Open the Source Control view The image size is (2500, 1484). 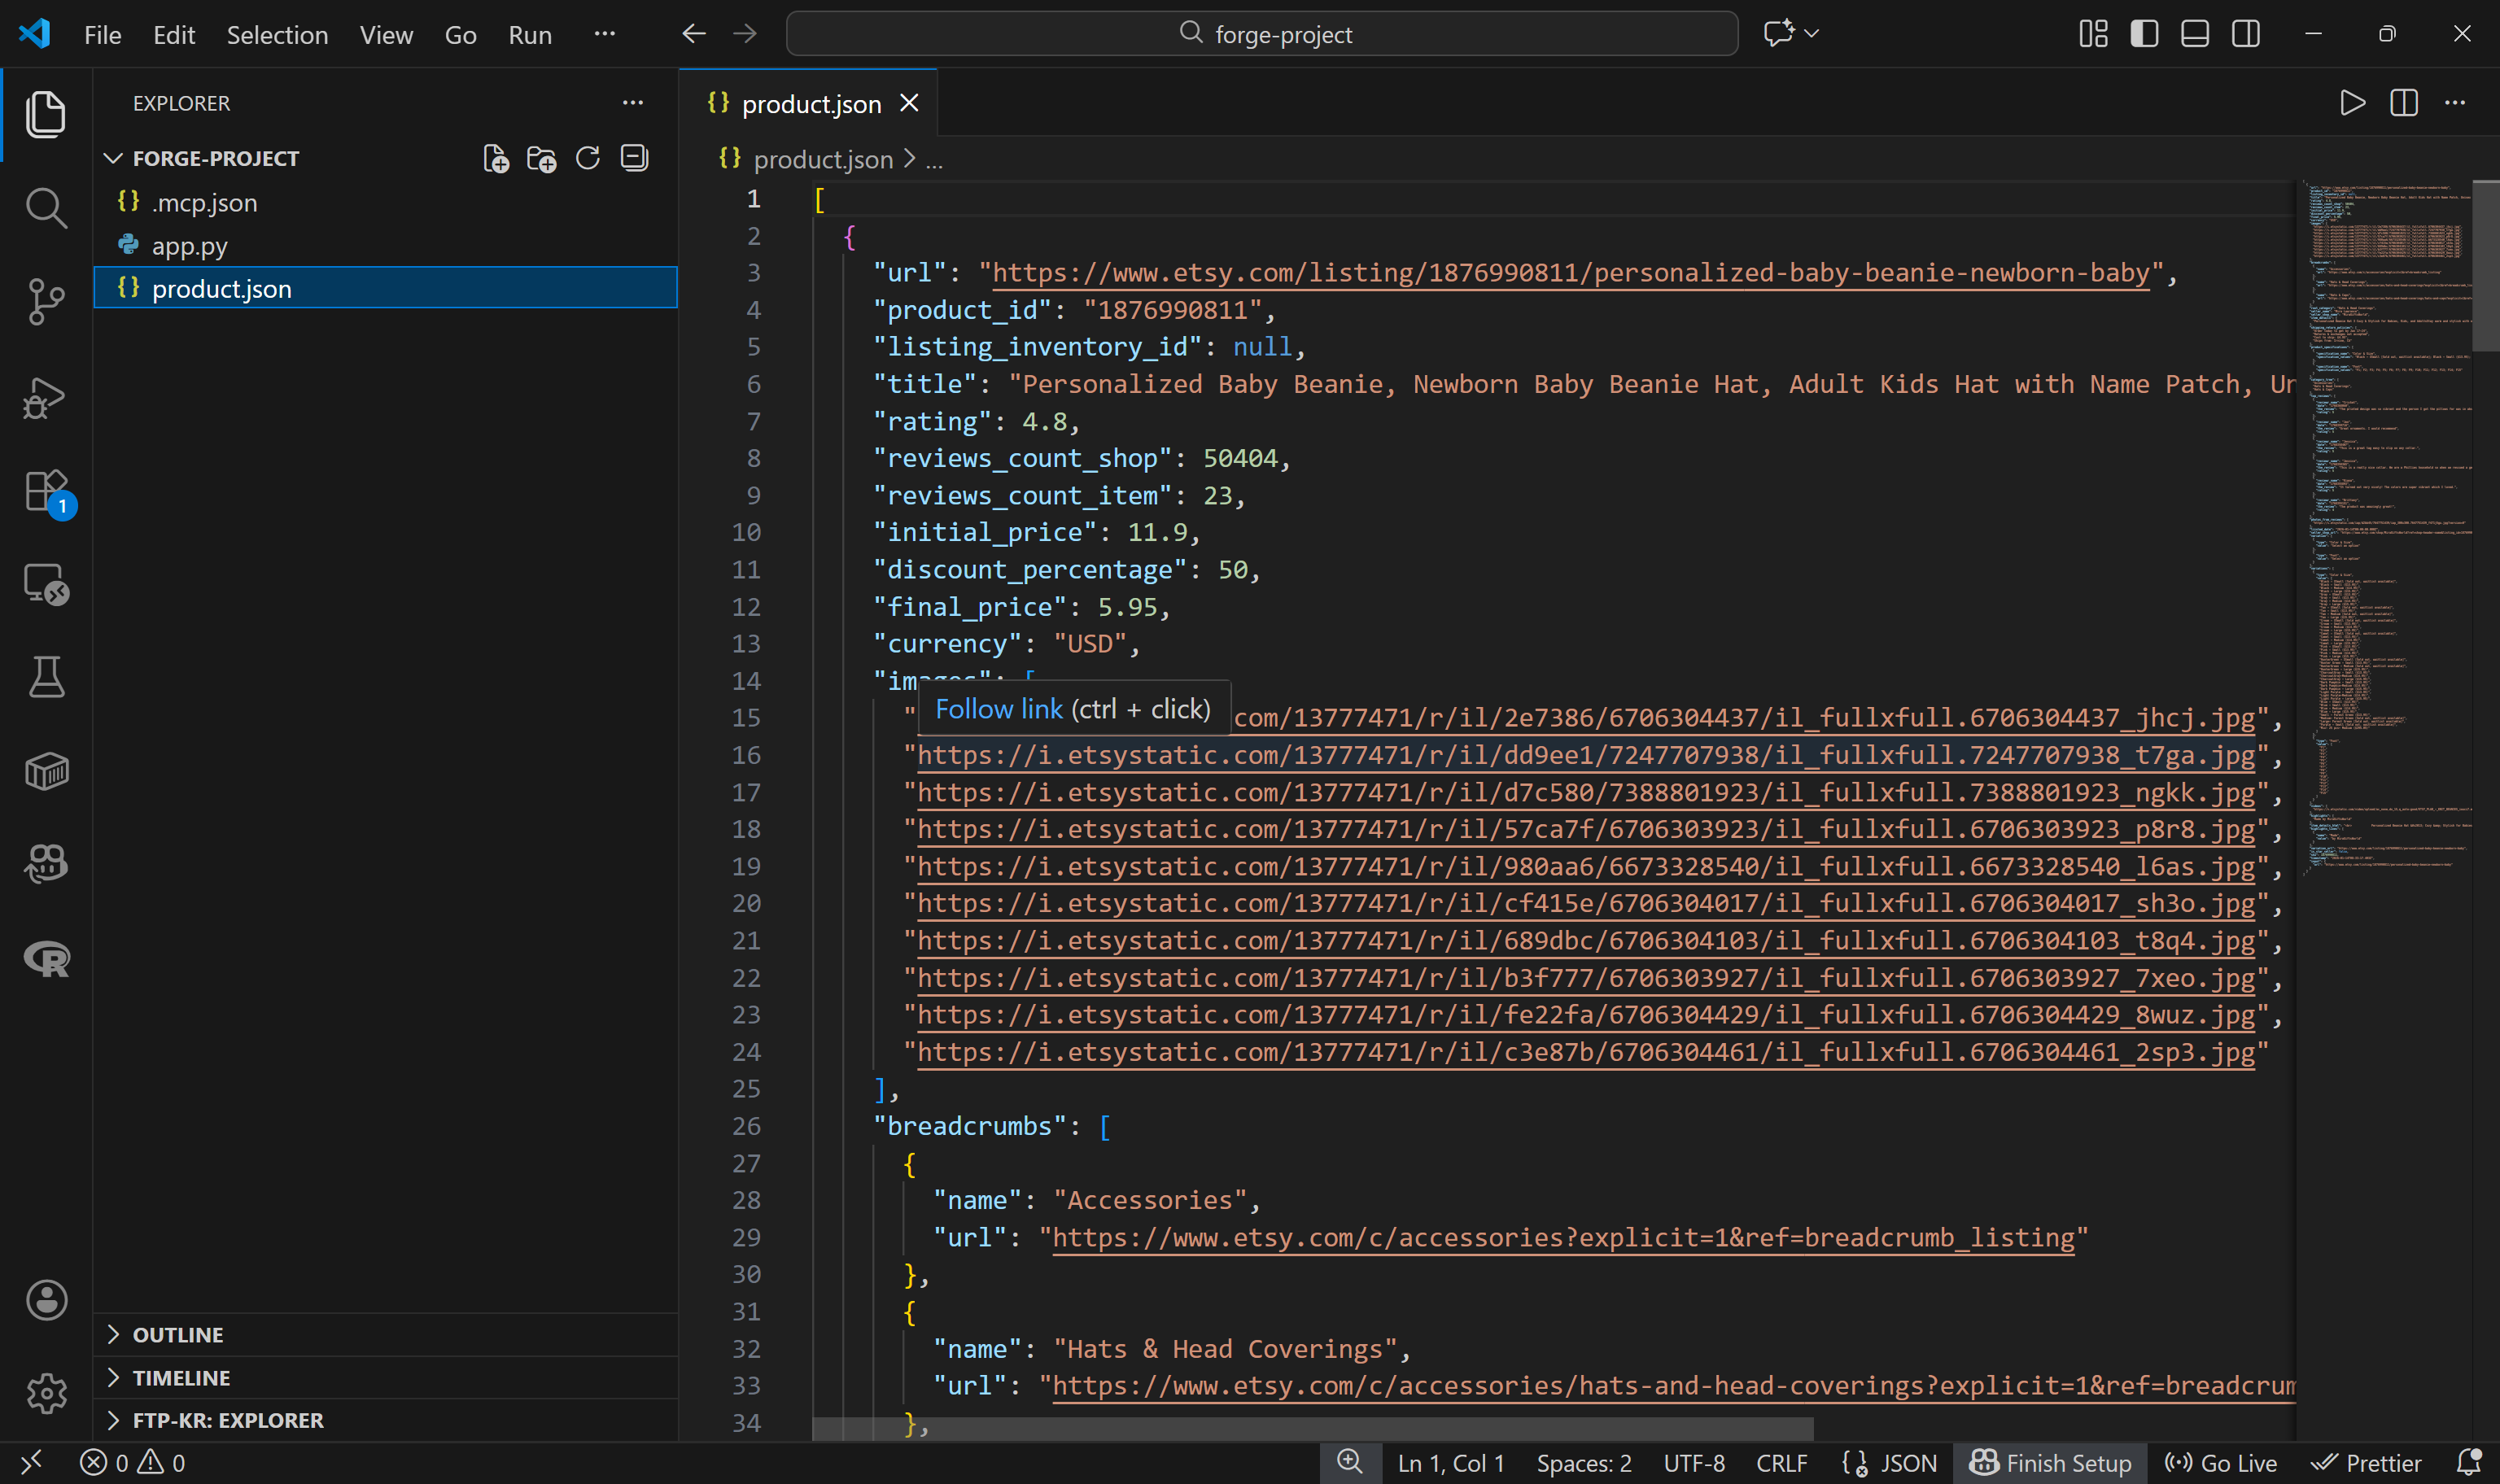pyautogui.click(x=46, y=301)
